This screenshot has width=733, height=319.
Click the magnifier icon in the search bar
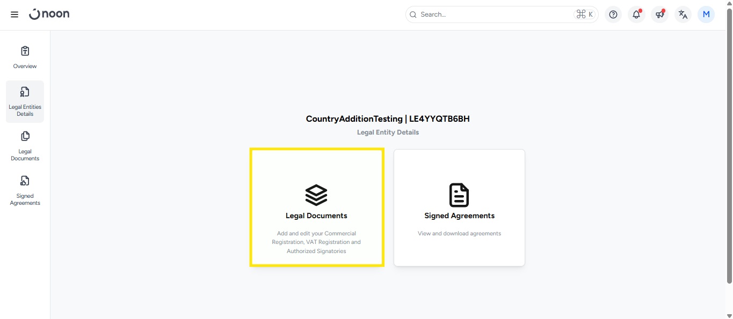click(x=413, y=14)
